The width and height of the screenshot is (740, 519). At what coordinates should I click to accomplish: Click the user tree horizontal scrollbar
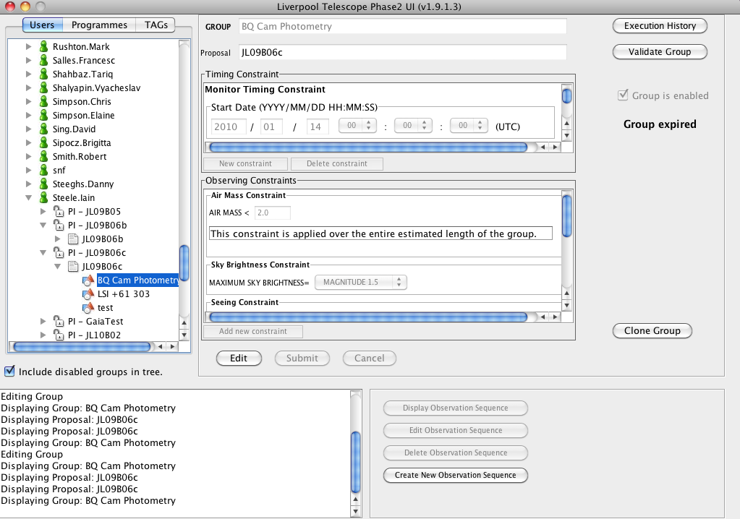pyautogui.click(x=82, y=347)
